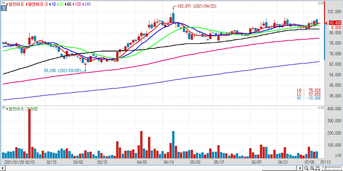
Task: Click the LC 57.65% readout
Action: click(309, 94)
